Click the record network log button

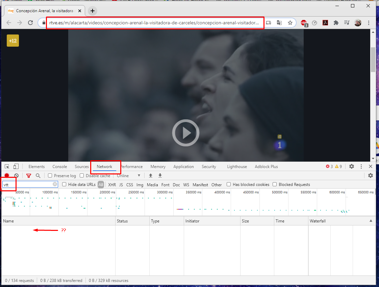7,176
